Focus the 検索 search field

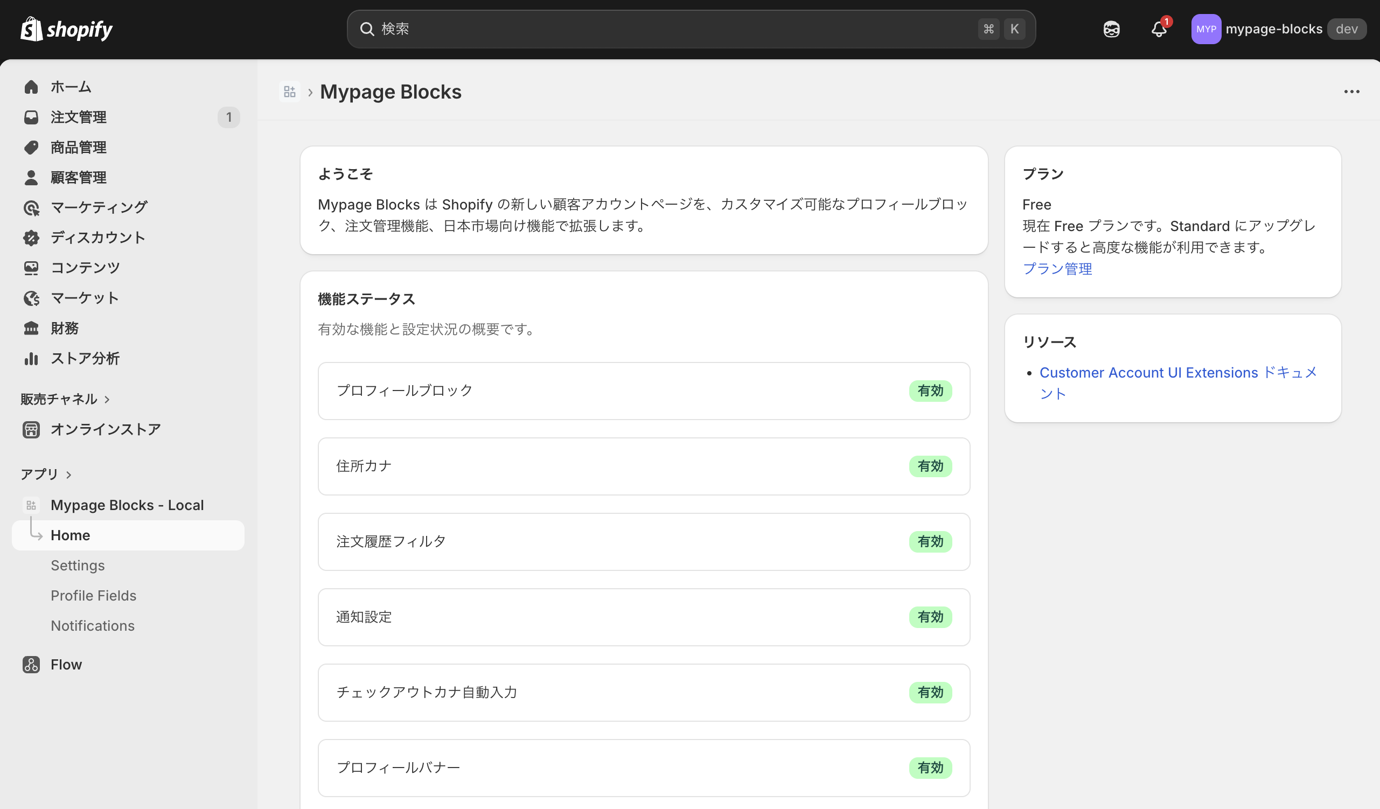tap(691, 29)
